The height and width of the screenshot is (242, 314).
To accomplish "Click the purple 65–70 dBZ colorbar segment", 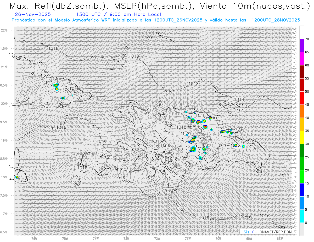I will point(302,46).
